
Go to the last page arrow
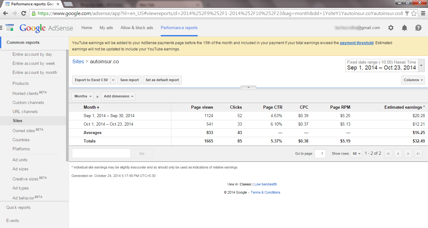(418, 153)
